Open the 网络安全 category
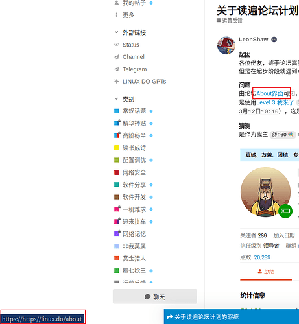The width and height of the screenshot is (299, 324). [134, 172]
